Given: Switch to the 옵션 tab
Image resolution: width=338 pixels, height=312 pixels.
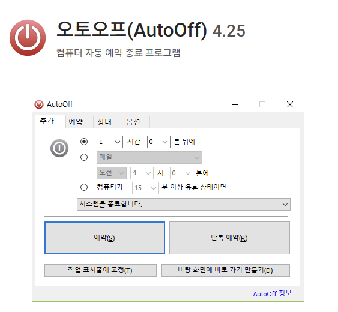Looking at the screenshot, I should [136, 122].
